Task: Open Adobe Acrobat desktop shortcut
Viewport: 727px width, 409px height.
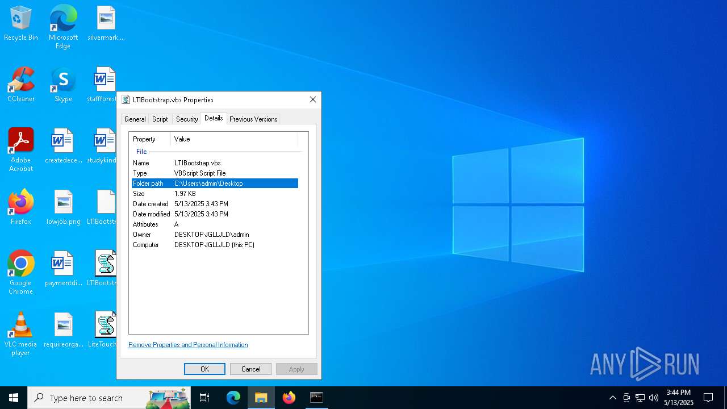Action: [21, 150]
